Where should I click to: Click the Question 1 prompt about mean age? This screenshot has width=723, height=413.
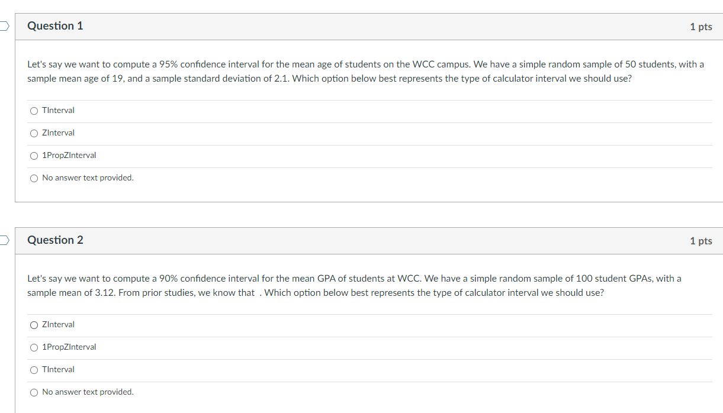365,71
